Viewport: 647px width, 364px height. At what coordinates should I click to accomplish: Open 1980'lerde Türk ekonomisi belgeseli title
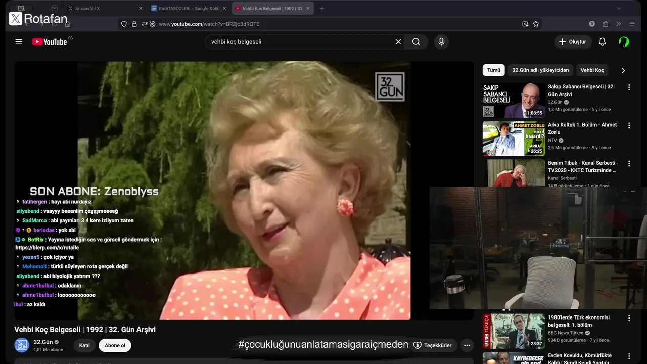coord(579,321)
